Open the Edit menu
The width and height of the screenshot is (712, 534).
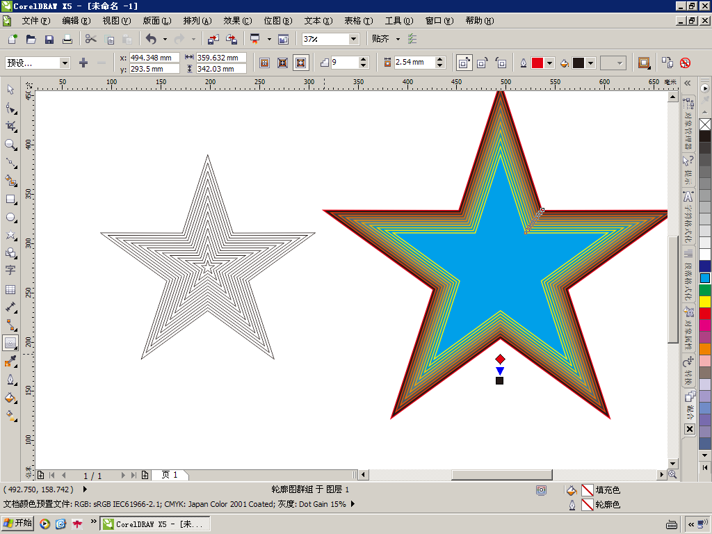pyautogui.click(x=76, y=20)
